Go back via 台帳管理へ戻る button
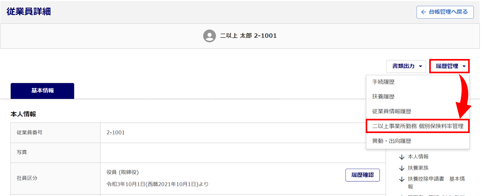This screenshot has width=486, height=196. (445, 12)
